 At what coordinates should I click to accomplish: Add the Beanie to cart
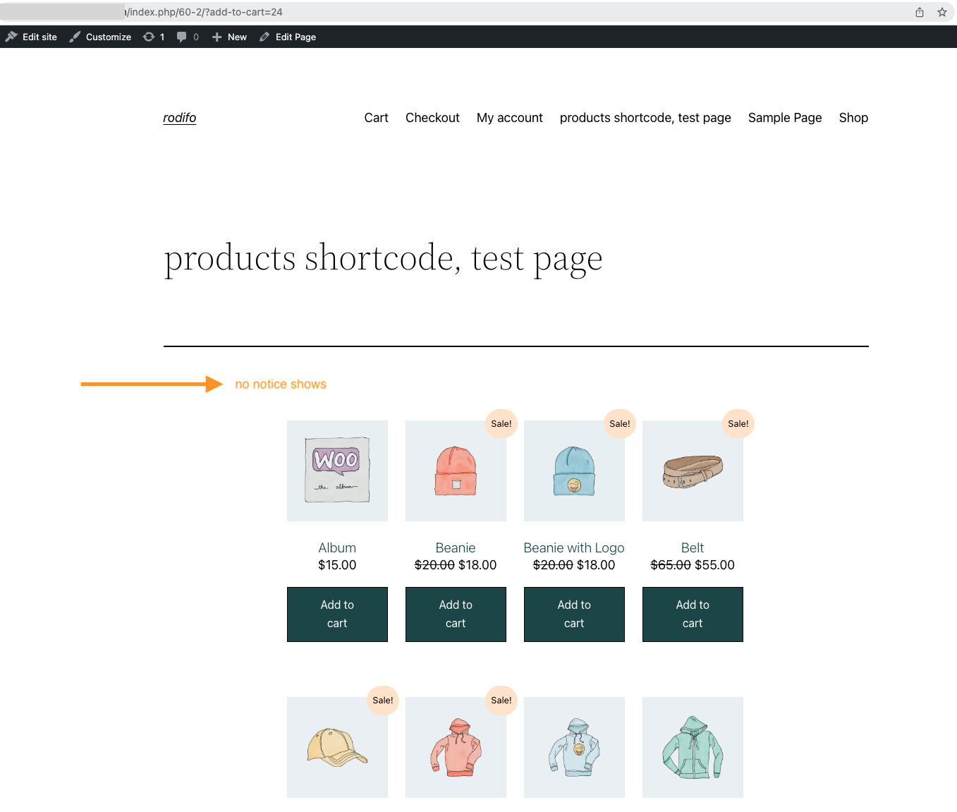pyautogui.click(x=456, y=614)
